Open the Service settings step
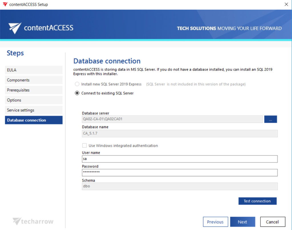292x230 pixels. [34, 110]
